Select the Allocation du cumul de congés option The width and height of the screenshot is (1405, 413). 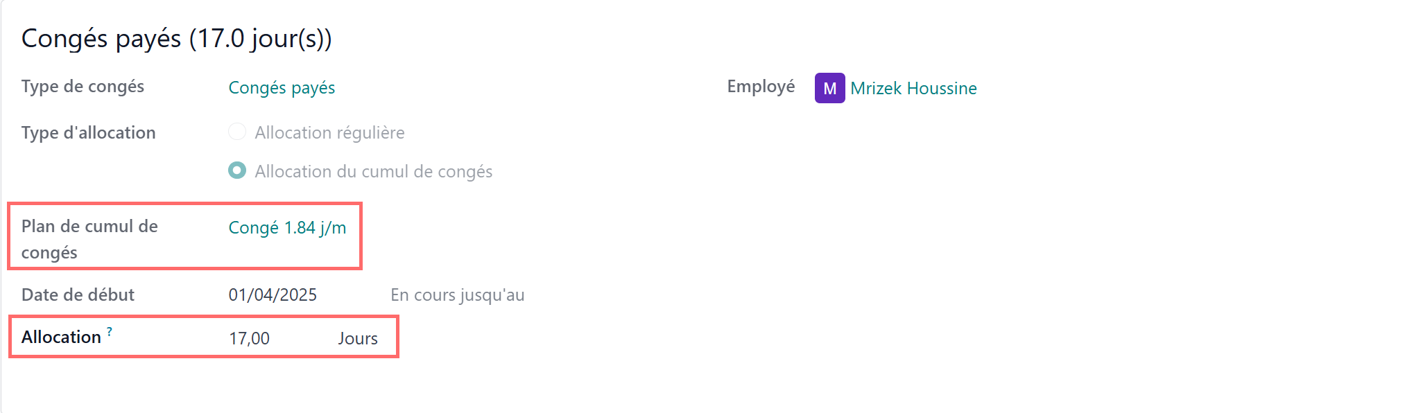pyautogui.click(x=237, y=170)
